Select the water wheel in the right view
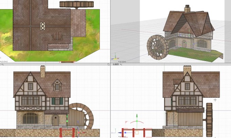Image resolution: width=231 pixels, height=138 pixels. 209,120
